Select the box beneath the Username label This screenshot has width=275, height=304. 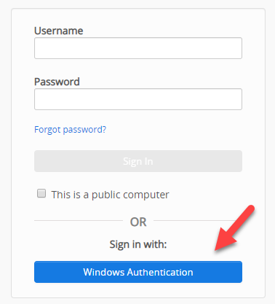(138, 48)
